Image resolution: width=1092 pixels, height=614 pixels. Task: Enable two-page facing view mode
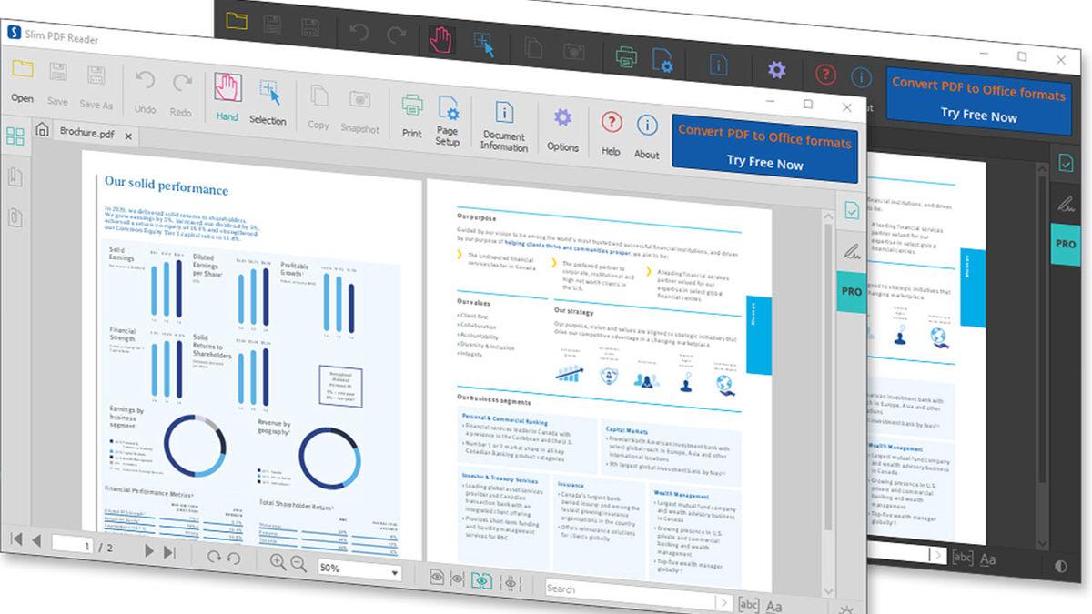(482, 580)
